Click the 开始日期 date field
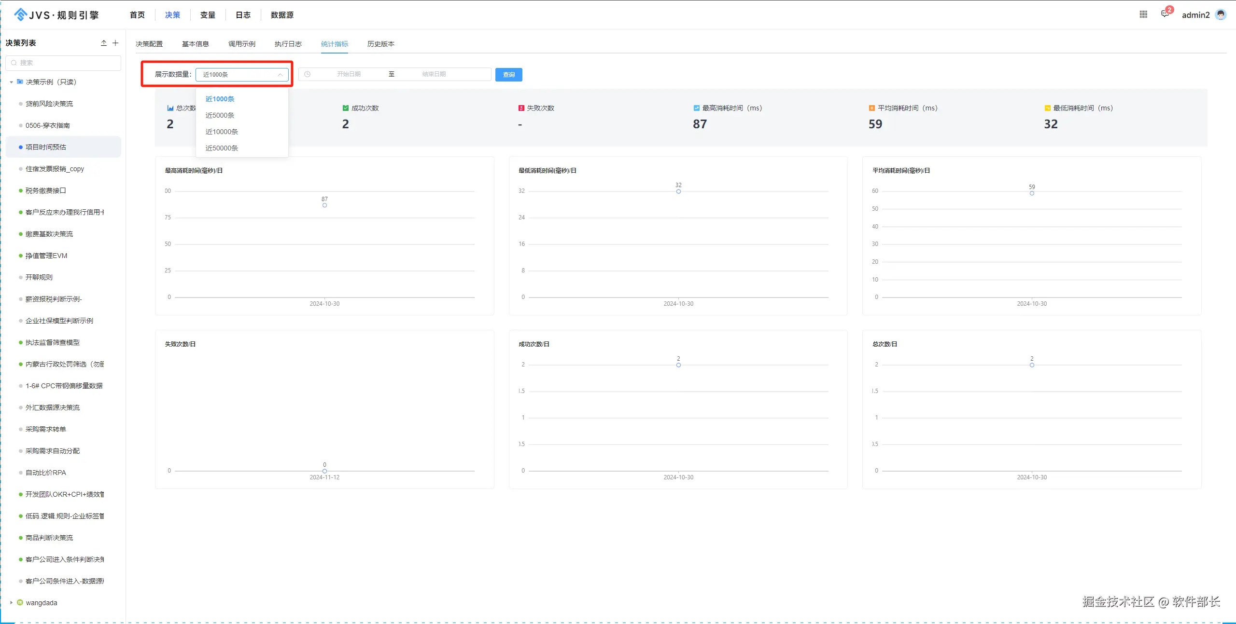This screenshot has height=624, width=1236. click(349, 74)
